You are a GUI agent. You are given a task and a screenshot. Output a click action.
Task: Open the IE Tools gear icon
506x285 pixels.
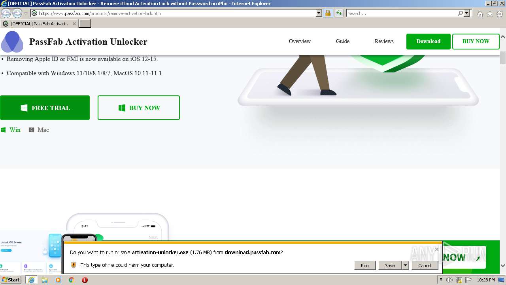click(500, 14)
